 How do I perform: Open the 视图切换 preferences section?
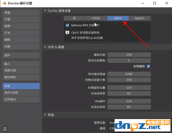tap(21, 71)
